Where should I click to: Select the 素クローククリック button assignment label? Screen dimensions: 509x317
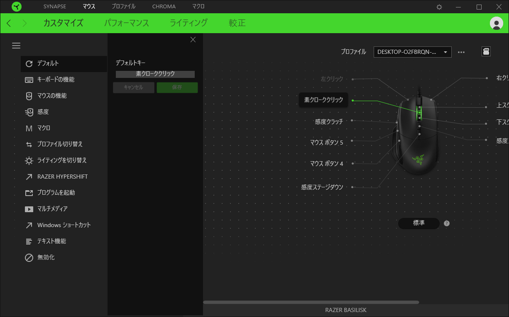323,100
